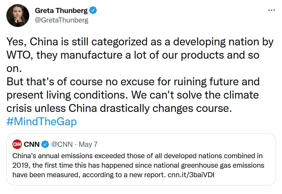Click the CNN account name in quoted tweet
This screenshot has width=282, height=194.
point(32,144)
